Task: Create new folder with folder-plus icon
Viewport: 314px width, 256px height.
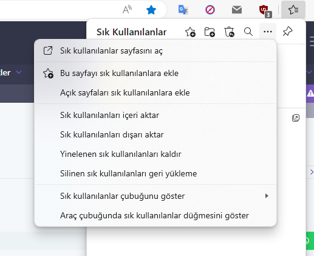Action: coord(210,32)
